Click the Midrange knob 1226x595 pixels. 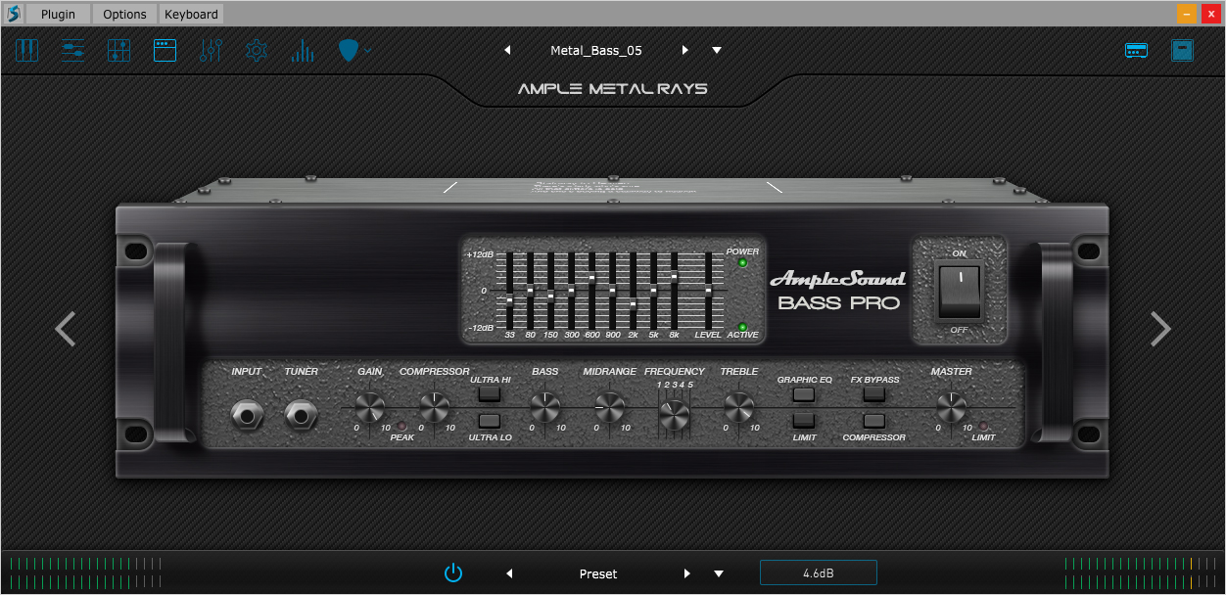[x=609, y=406]
